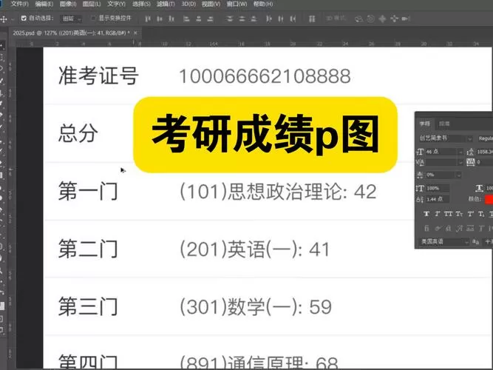This screenshot has height=370, width=493.
Task: Open the 滤镜(T) menu
Action: tap(166, 4)
